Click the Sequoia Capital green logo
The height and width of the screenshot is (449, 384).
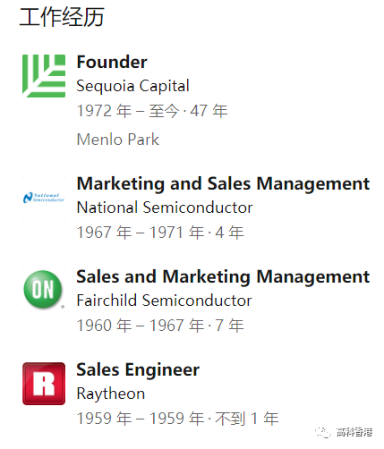(x=44, y=76)
